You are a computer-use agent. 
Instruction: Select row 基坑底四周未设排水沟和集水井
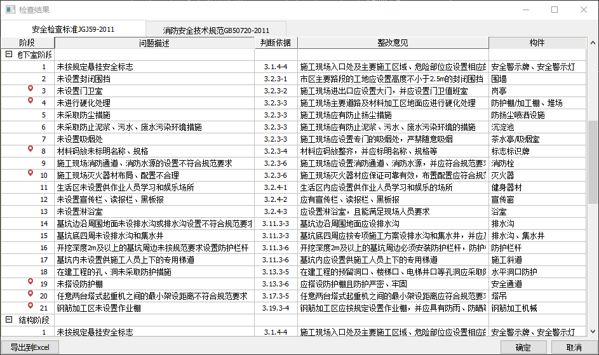point(293,236)
